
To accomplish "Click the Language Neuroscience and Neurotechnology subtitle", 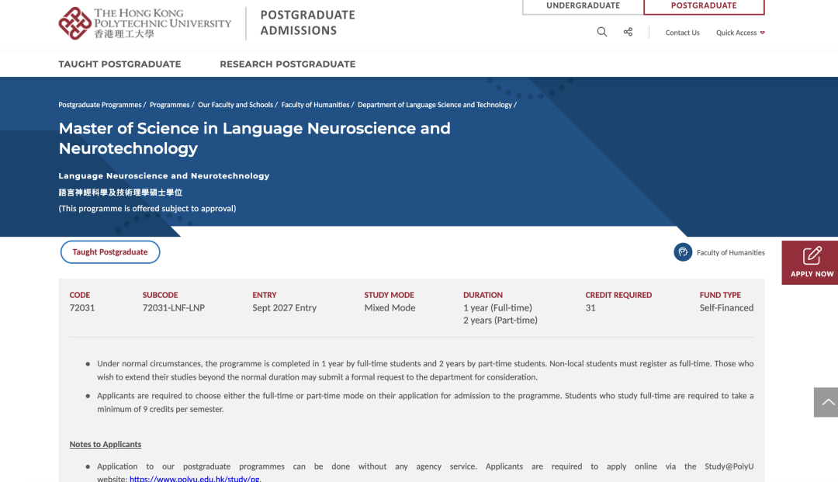I will tap(164, 176).
